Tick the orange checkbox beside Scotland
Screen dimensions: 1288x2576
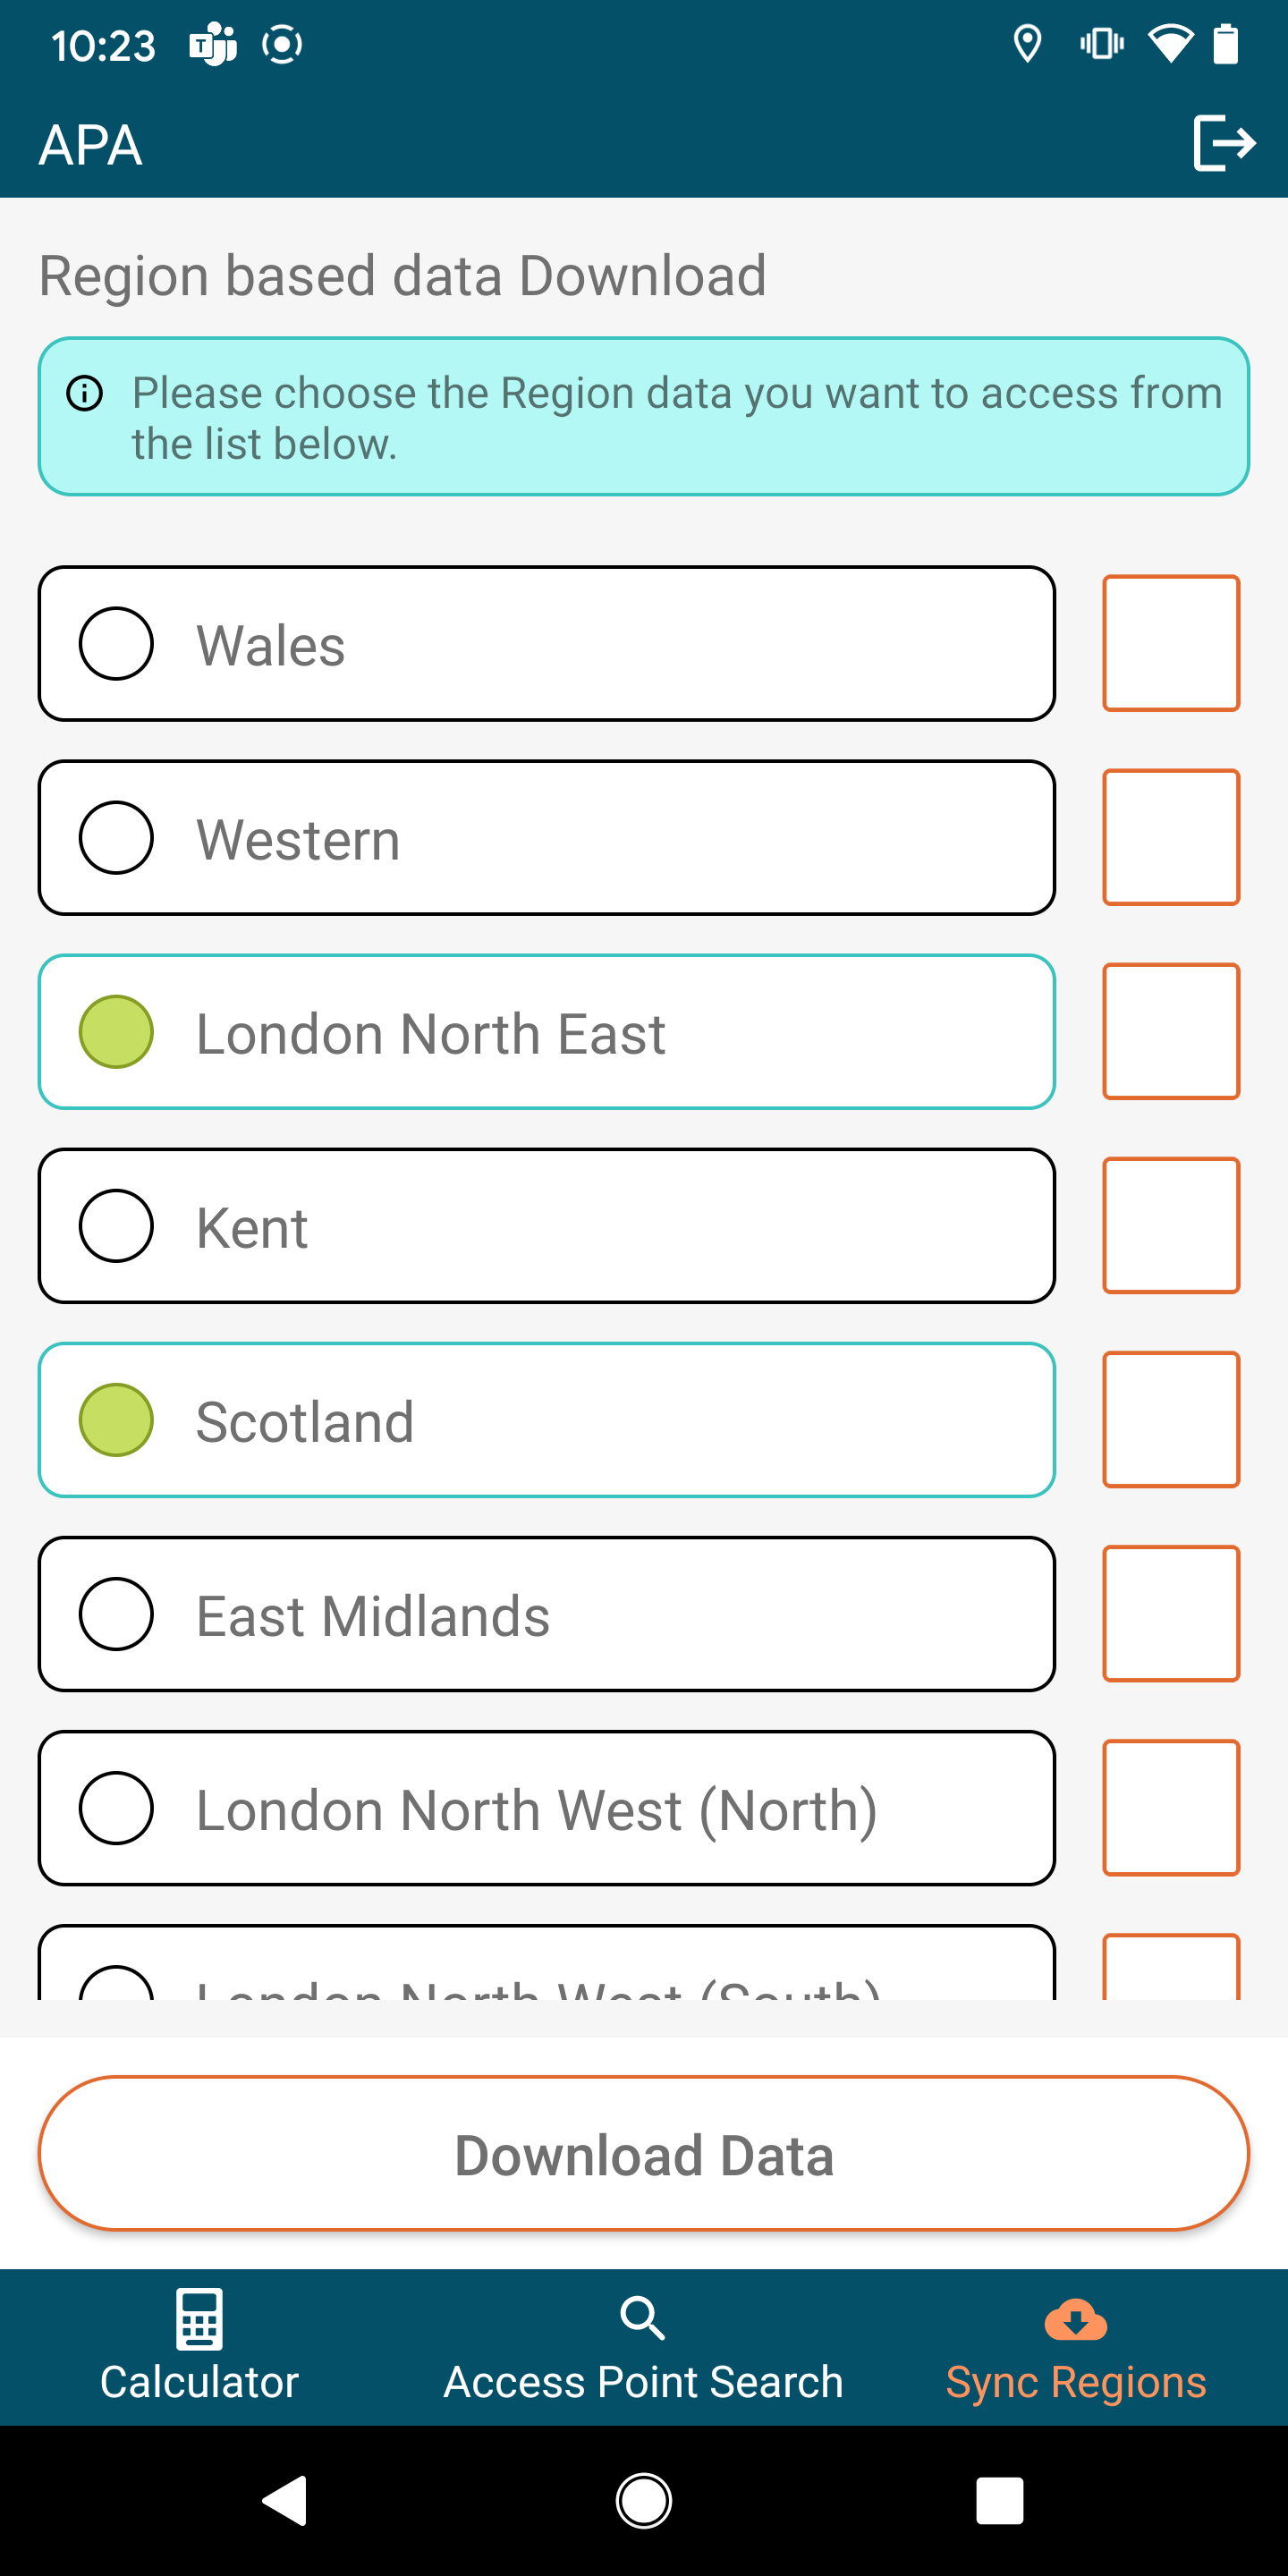coord(1171,1420)
